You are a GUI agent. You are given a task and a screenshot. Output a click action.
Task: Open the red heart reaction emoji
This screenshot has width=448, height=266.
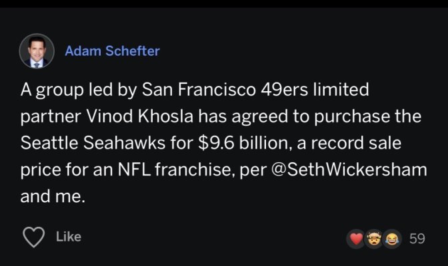coord(356,238)
